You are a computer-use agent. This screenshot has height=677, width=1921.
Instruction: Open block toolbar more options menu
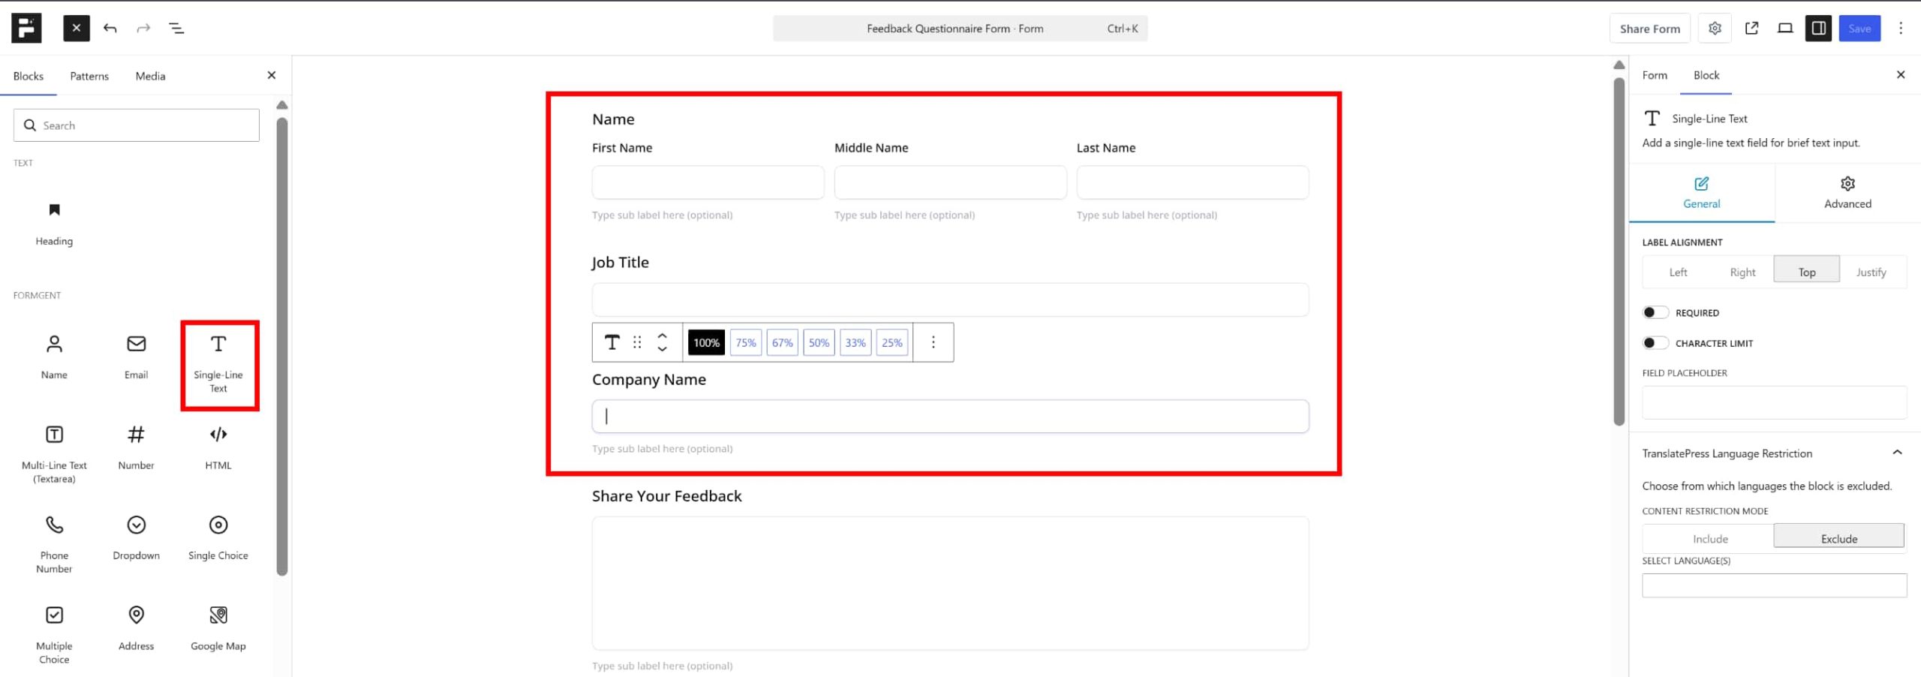click(933, 342)
